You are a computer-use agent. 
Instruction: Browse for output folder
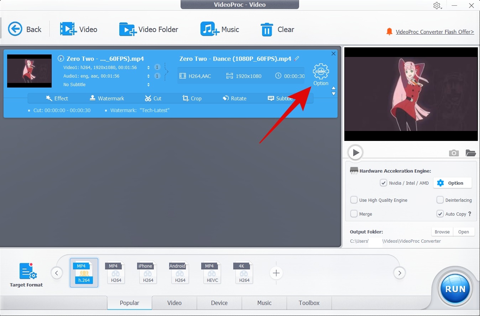pos(442,232)
